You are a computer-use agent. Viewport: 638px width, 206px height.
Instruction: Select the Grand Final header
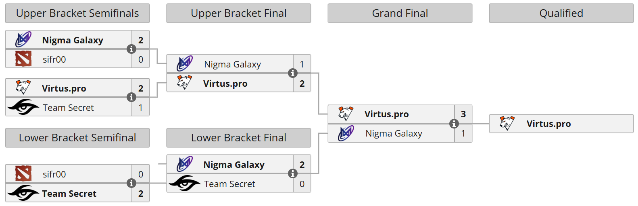click(400, 13)
